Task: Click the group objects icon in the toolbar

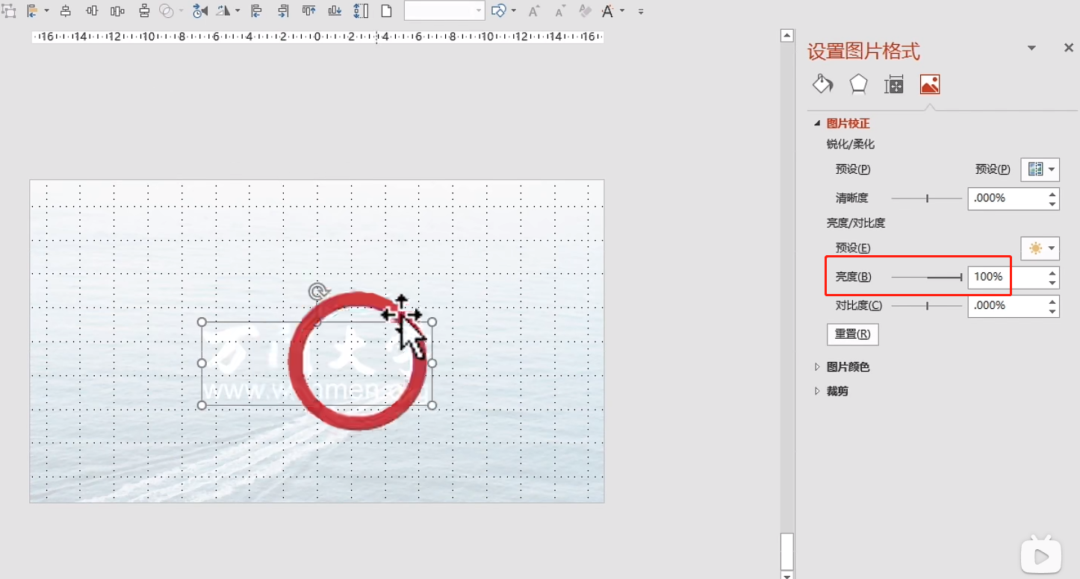Action: tap(8, 11)
